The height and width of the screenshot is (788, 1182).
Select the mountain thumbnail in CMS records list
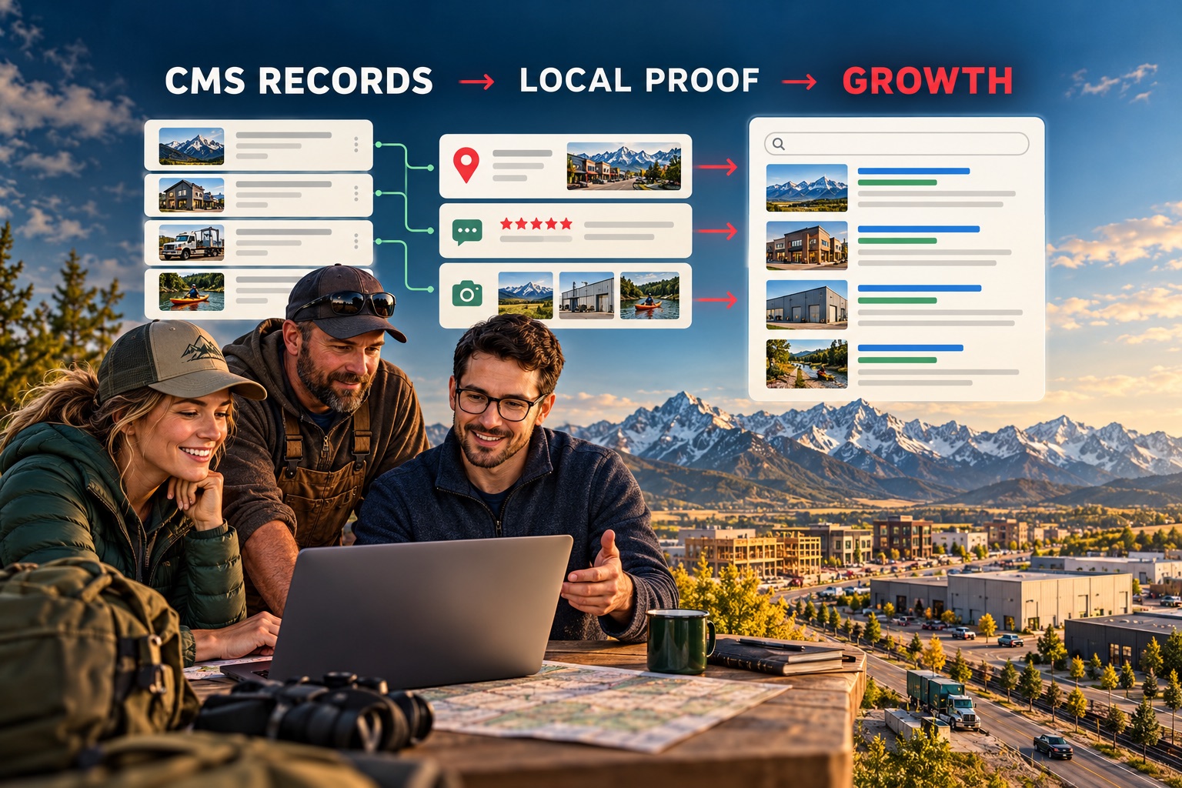click(x=192, y=146)
